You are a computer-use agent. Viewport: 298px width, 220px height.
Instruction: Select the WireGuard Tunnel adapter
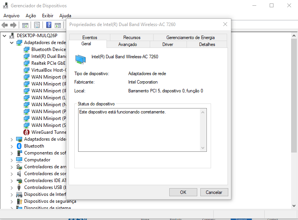(x=49, y=132)
